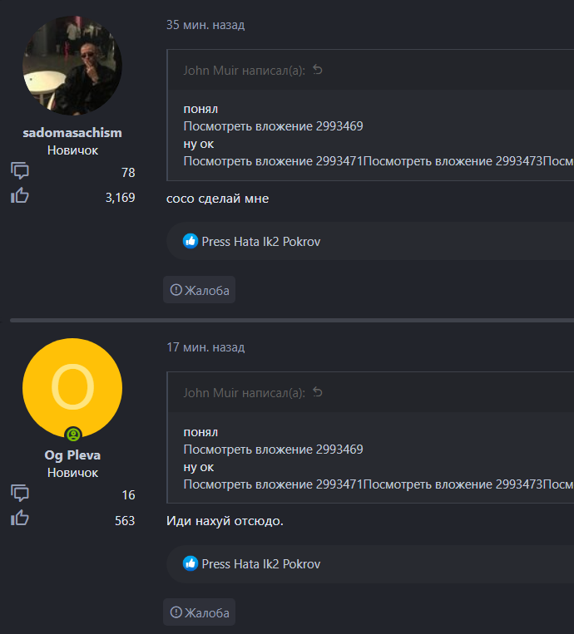The height and width of the screenshot is (634, 574).
Task: Click Og Pleva's green online status badge
Action: pos(73,435)
